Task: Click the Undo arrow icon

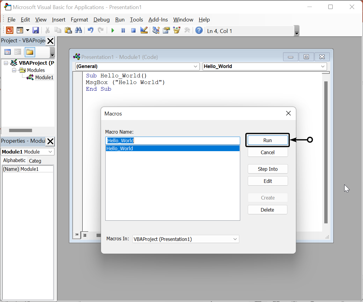Action: click(x=90, y=30)
